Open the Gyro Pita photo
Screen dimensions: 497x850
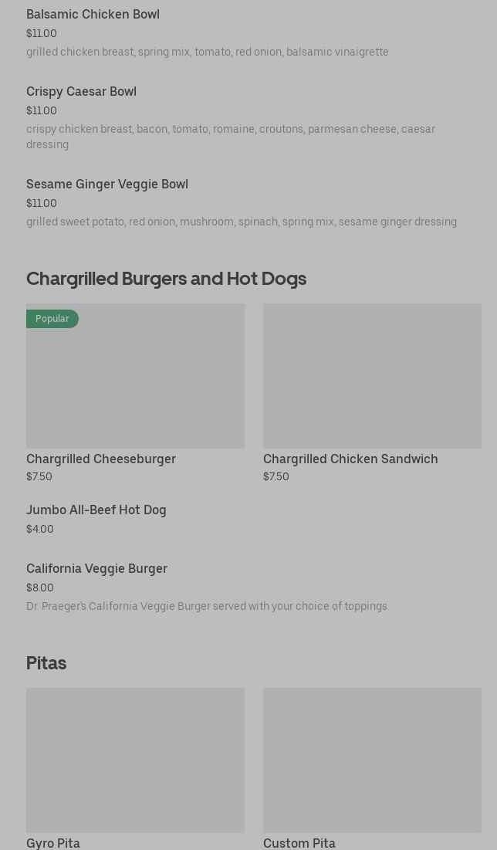click(x=135, y=760)
